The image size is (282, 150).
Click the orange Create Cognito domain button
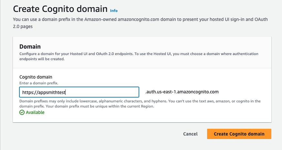coord(239,134)
